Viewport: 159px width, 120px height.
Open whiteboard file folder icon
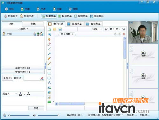point(55,29)
